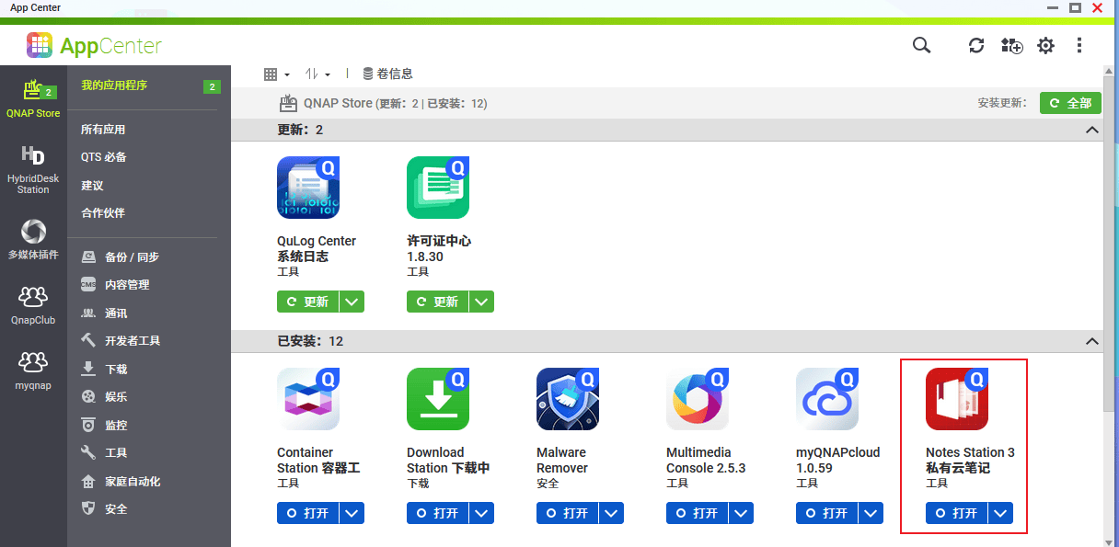Image resolution: width=1119 pixels, height=547 pixels.
Task: Expand Notes Station 3 open dropdown arrow
Action: [x=1001, y=513]
